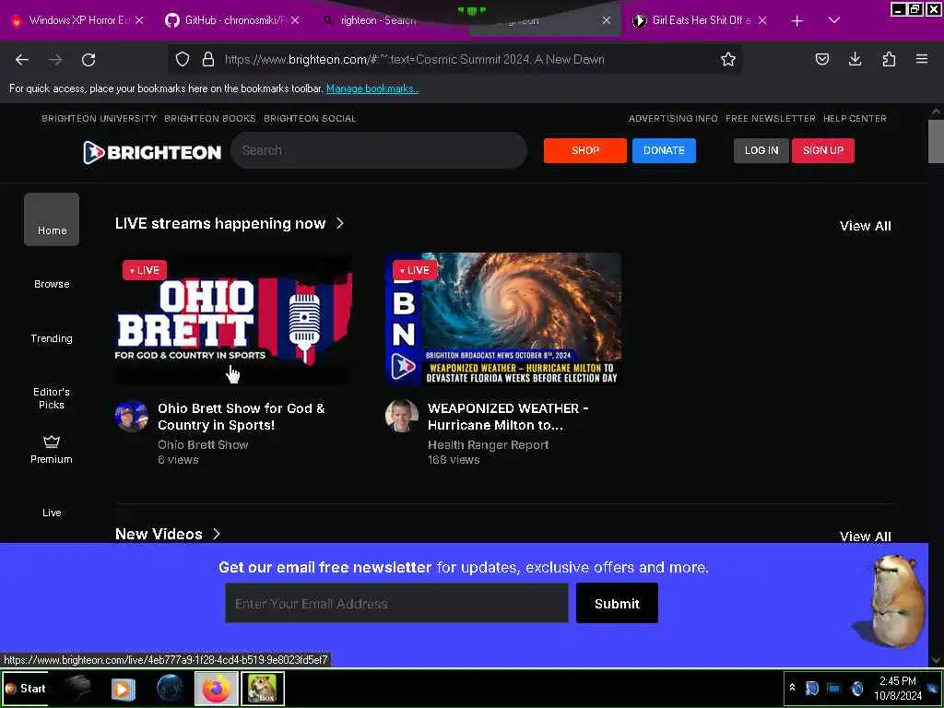Select Browse in the left sidebar
The width and height of the screenshot is (944, 708).
[x=52, y=284]
